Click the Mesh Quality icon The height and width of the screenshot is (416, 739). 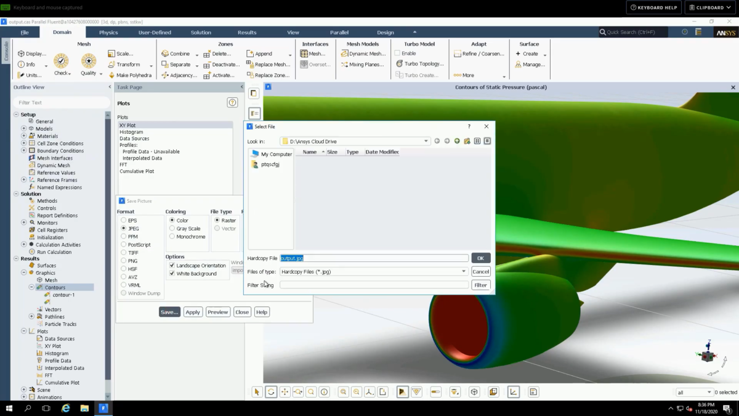coord(89,61)
